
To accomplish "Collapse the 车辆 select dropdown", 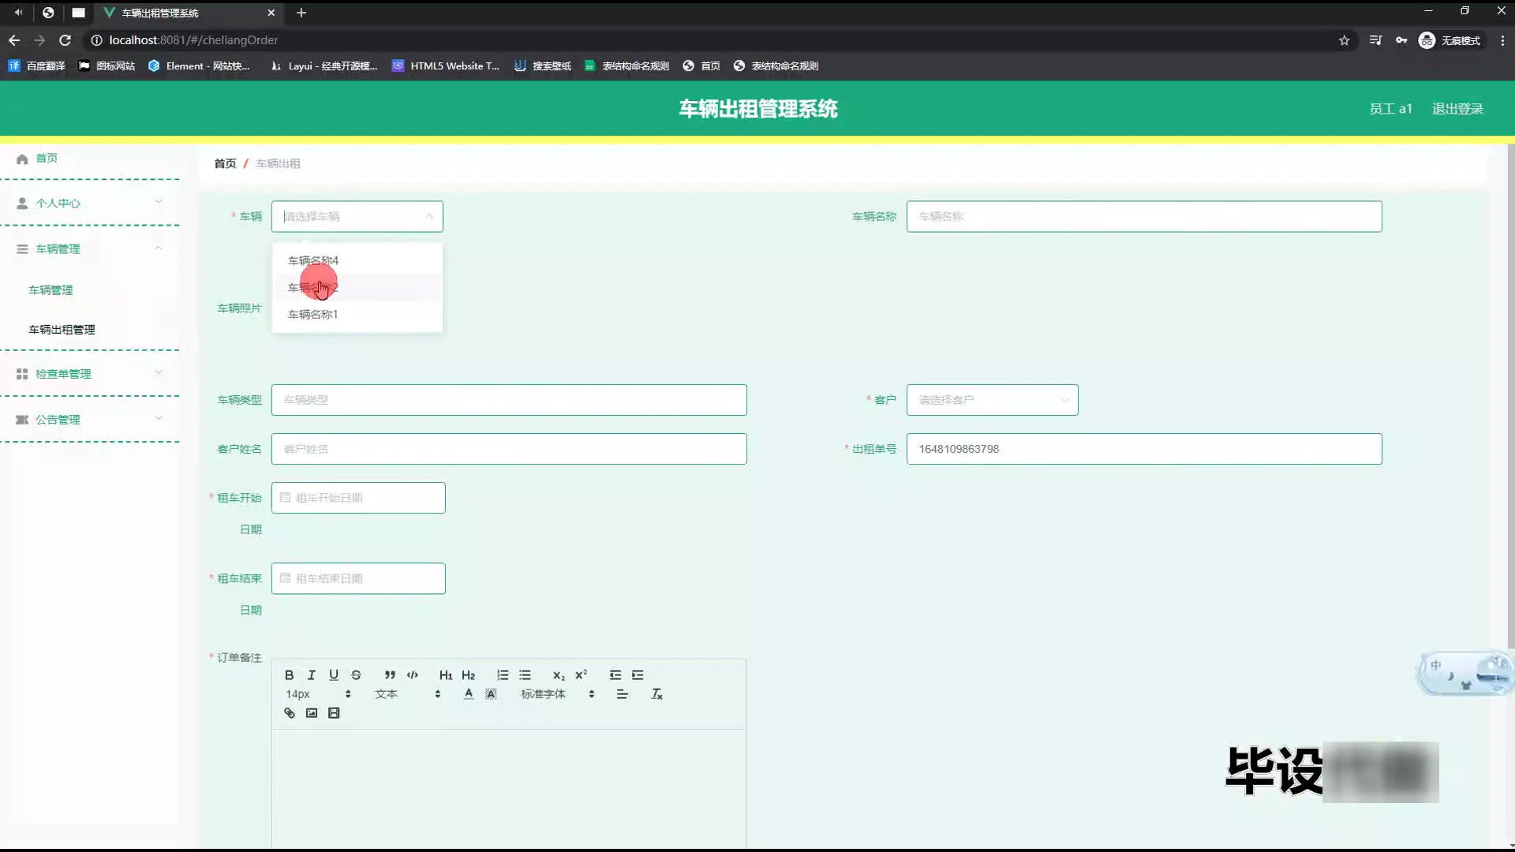I will (x=429, y=216).
